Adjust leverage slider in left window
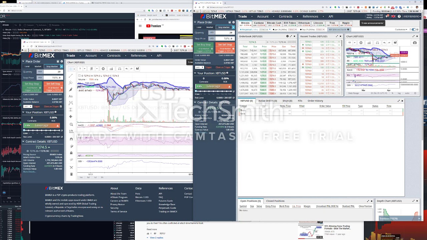This screenshot has height=240, width=427. tap(42, 130)
